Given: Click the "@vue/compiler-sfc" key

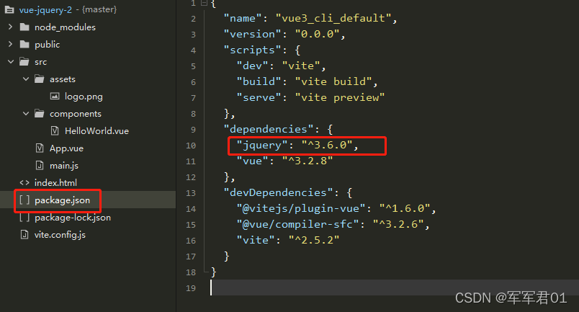Looking at the screenshot, I should coord(297,224).
